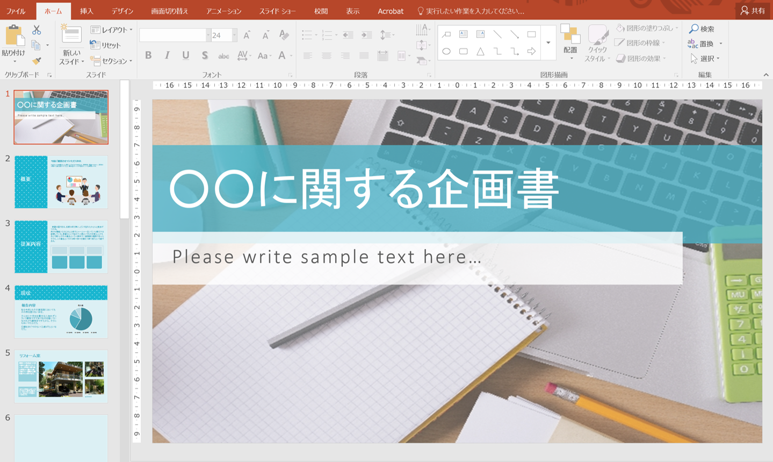The height and width of the screenshot is (462, 773).
Task: Toggle Bold formatting
Action: click(x=148, y=55)
